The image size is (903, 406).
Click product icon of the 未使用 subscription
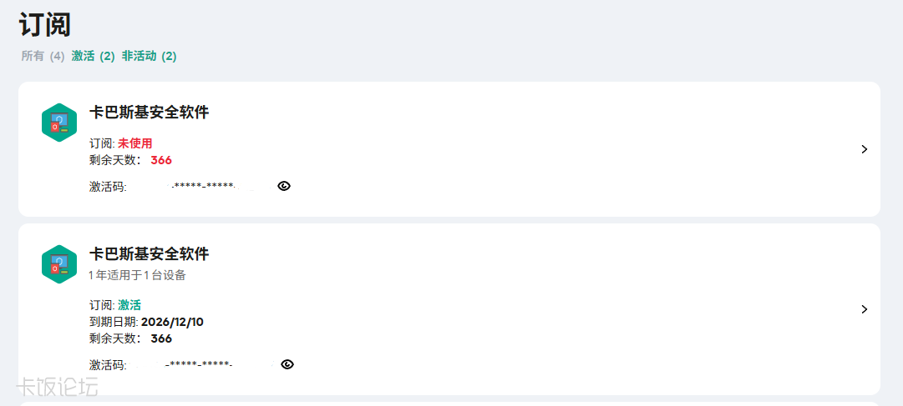58,123
